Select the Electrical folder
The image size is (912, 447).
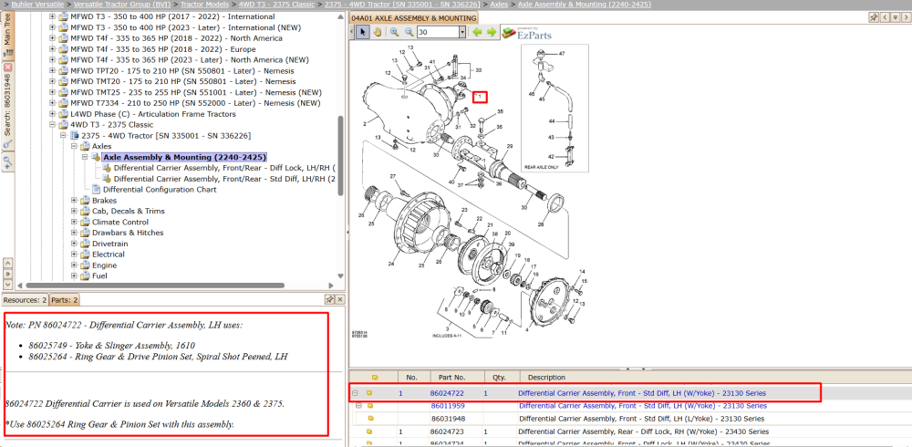tap(109, 255)
